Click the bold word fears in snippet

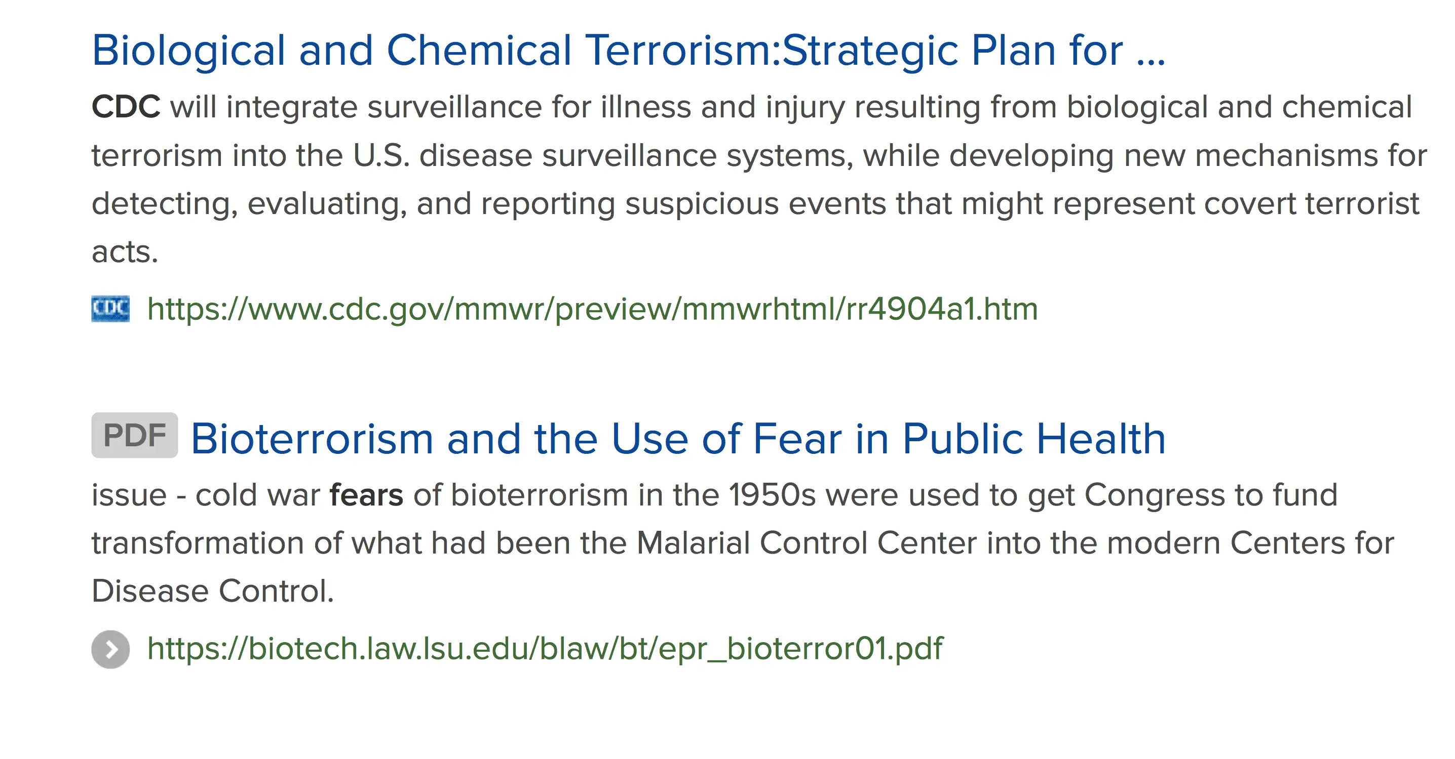[x=366, y=495]
